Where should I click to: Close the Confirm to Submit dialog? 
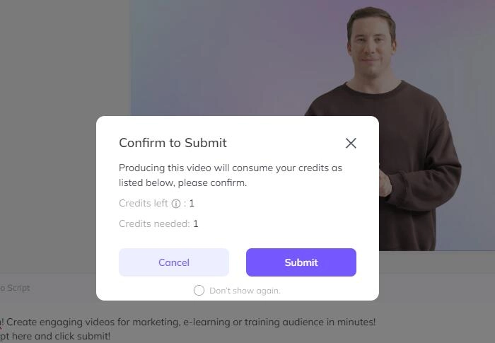click(x=351, y=143)
